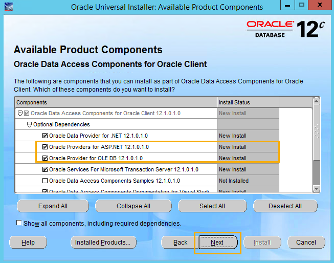This screenshot has width=334, height=263.
Task: Click the Collapse All button
Action: click(x=133, y=206)
